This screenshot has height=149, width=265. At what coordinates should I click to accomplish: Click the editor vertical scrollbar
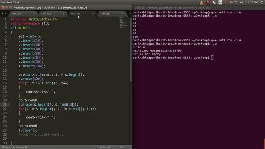(131, 50)
